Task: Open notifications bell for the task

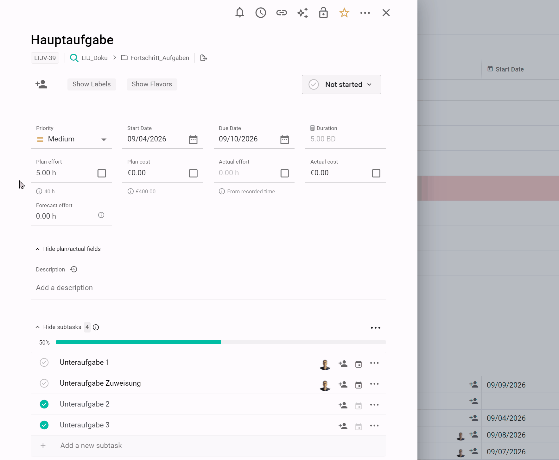Action: 240,13
